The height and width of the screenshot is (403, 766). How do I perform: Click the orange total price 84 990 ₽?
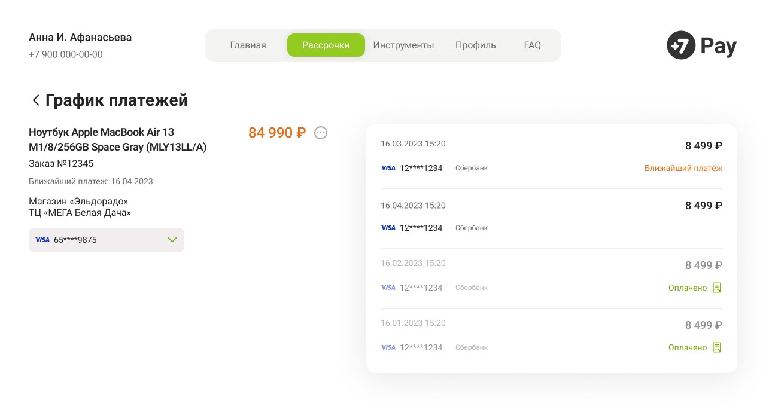click(x=276, y=133)
